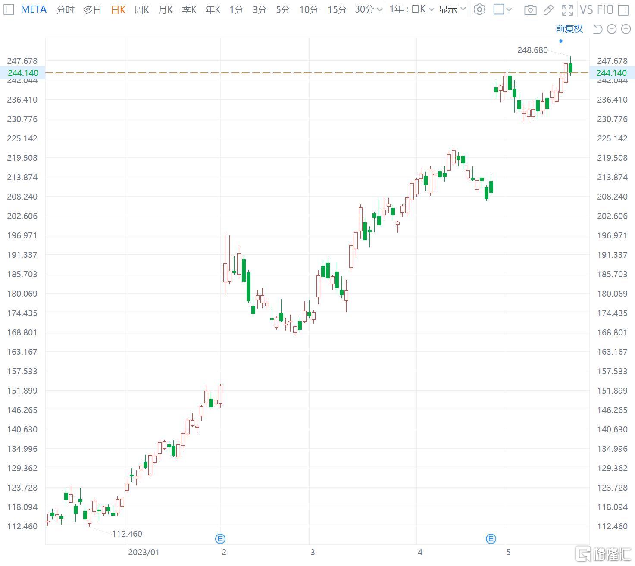Switch to 多日 multi-day chart tab
The width and height of the screenshot is (635, 566).
[92, 9]
